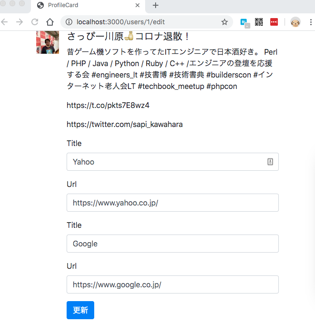Click the user's profile photo thumbnail
This screenshot has width=315, height=323.
(48, 42)
